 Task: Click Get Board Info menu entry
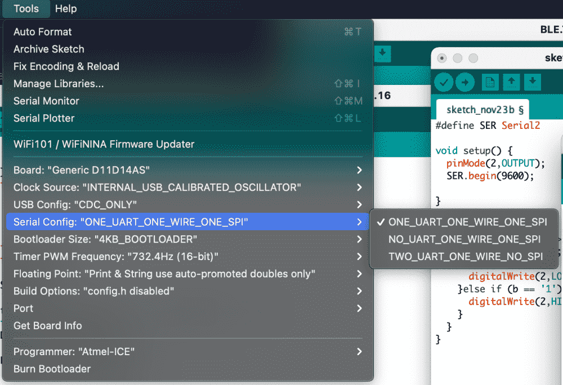[x=48, y=326]
